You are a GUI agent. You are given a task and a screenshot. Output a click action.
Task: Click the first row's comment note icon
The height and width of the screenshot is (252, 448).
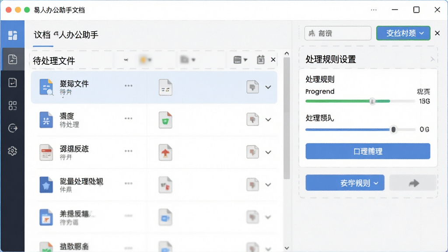(x=252, y=87)
